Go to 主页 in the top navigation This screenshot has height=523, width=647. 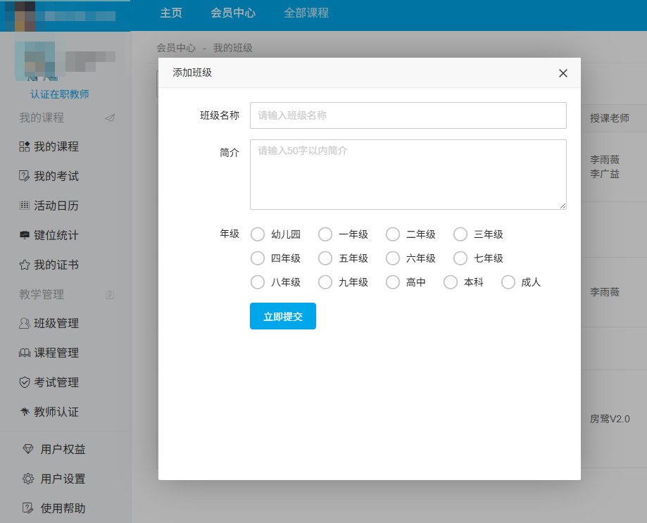(x=171, y=13)
